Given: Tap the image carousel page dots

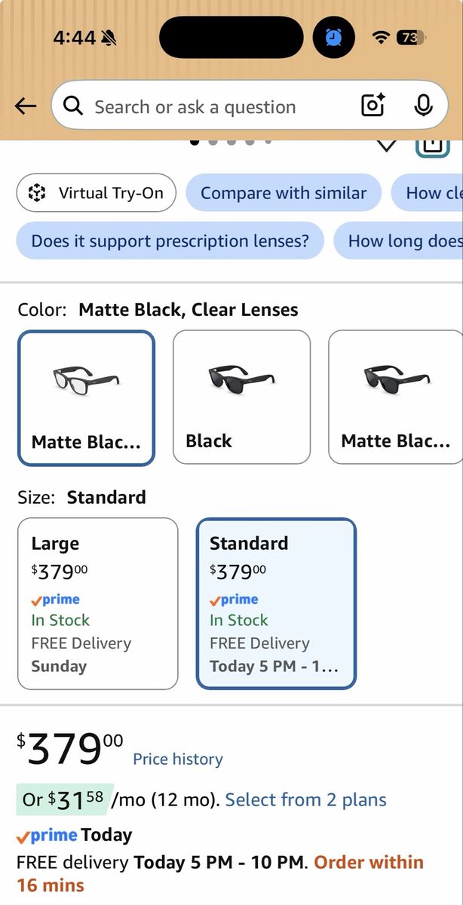Looking at the screenshot, I should (231, 141).
